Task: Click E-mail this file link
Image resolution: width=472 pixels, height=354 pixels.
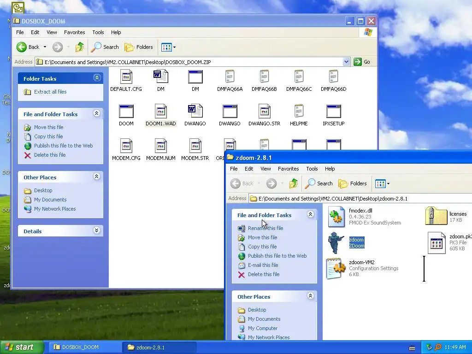Action: point(263,265)
